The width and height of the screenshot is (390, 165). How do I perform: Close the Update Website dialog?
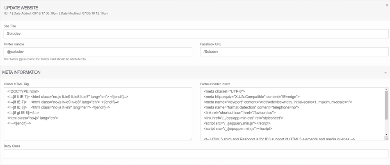tap(387, 5)
